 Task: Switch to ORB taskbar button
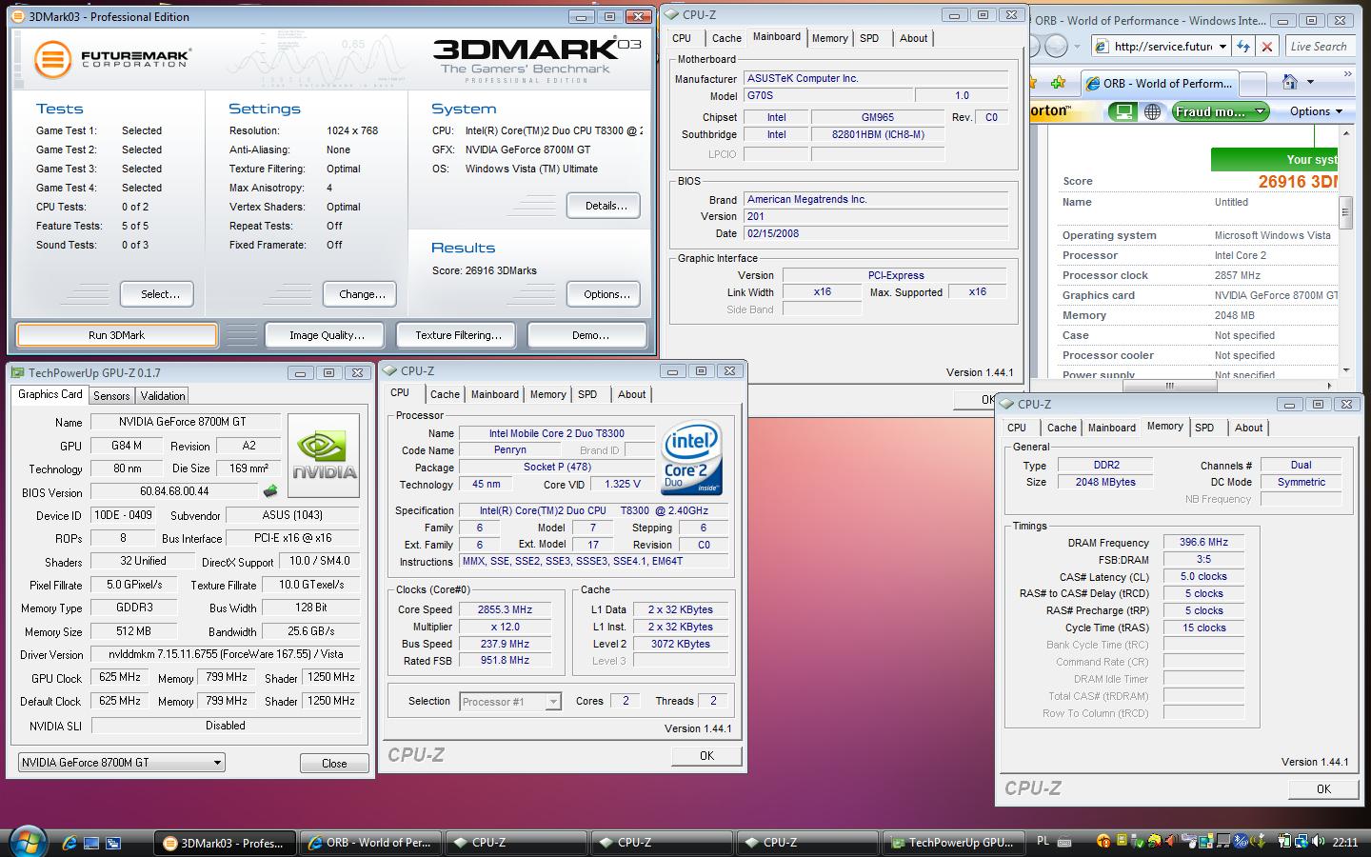point(371,843)
